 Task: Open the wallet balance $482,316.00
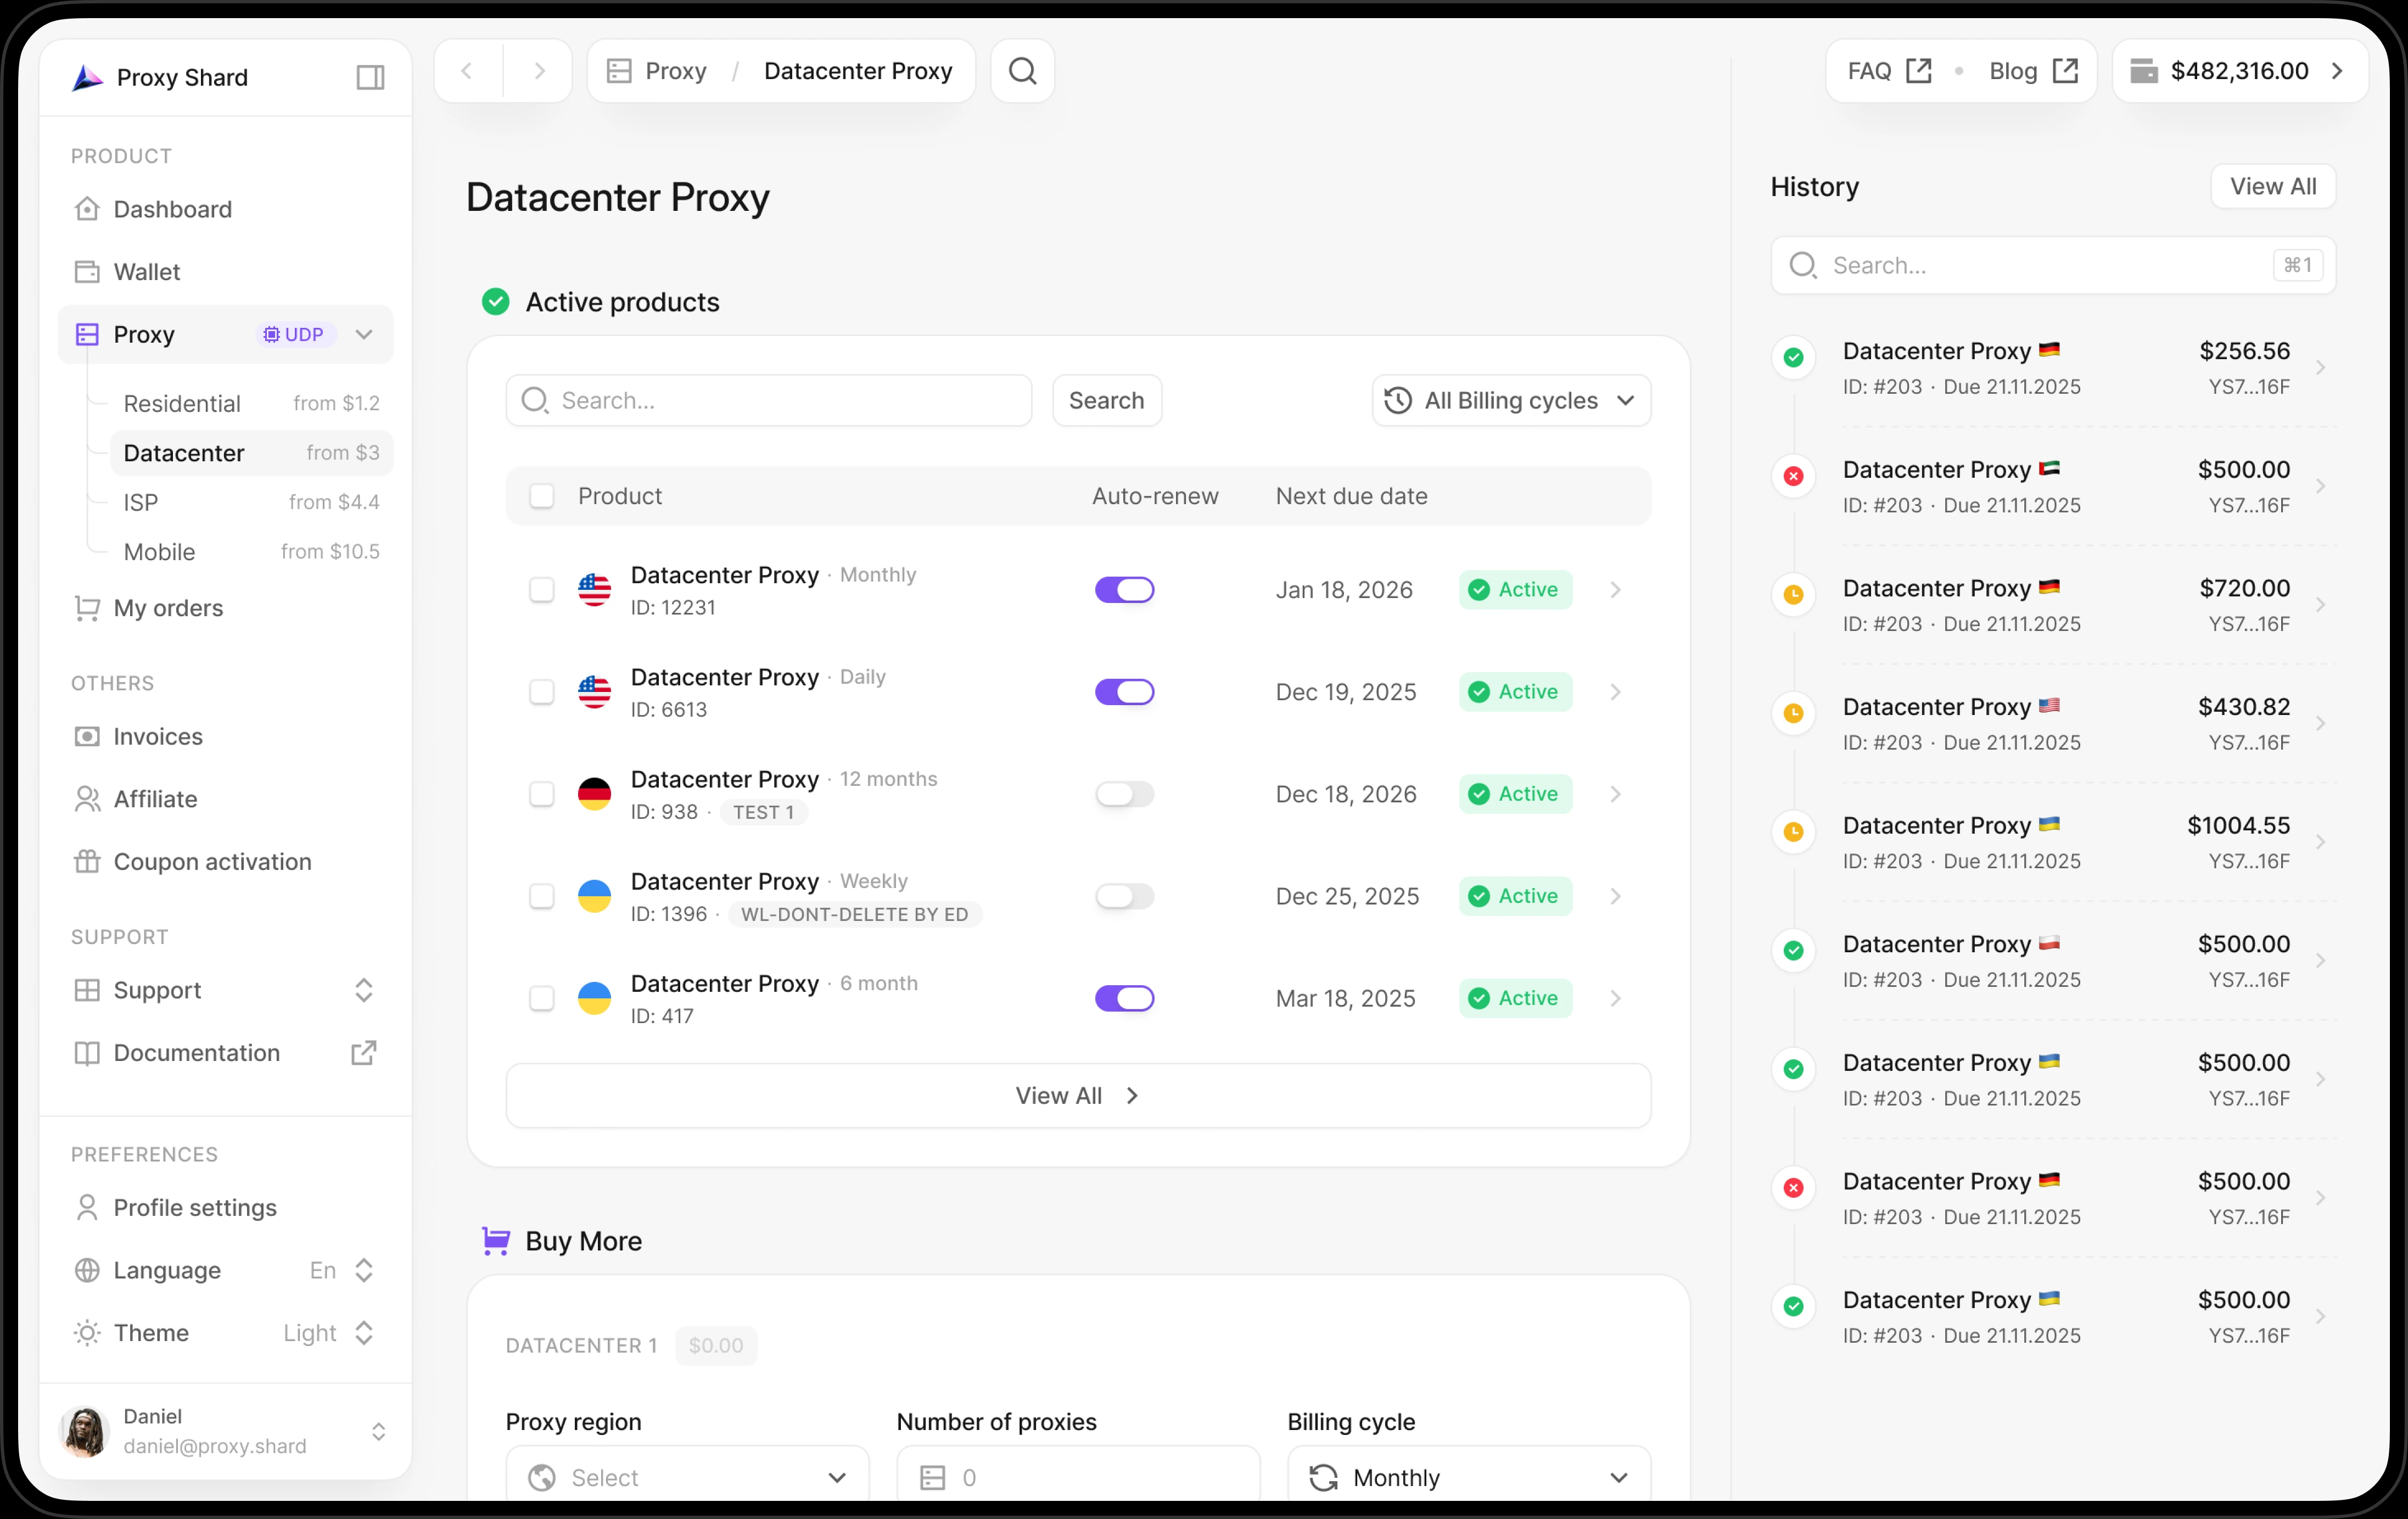click(2239, 71)
